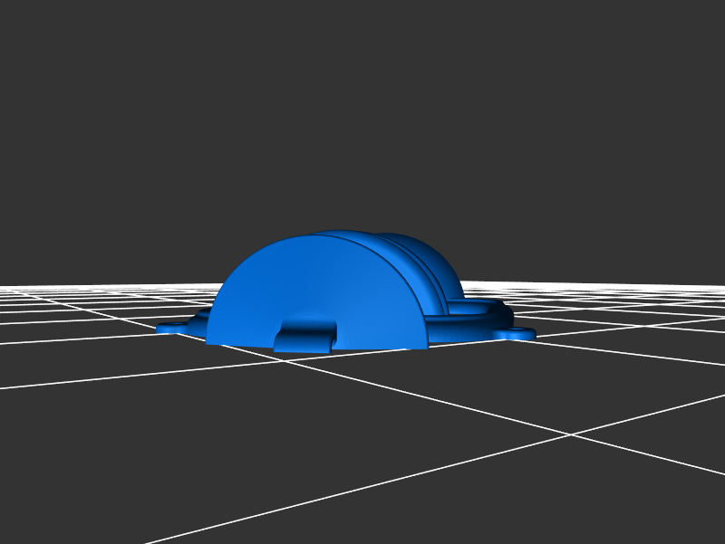Click the grid horizon at the left edge
The image size is (725, 544).
point(5,288)
